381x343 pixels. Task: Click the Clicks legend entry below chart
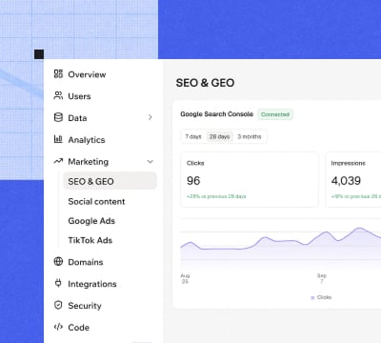pos(321,297)
